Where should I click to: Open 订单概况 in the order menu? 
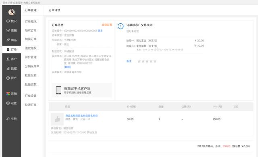pos(31,21)
